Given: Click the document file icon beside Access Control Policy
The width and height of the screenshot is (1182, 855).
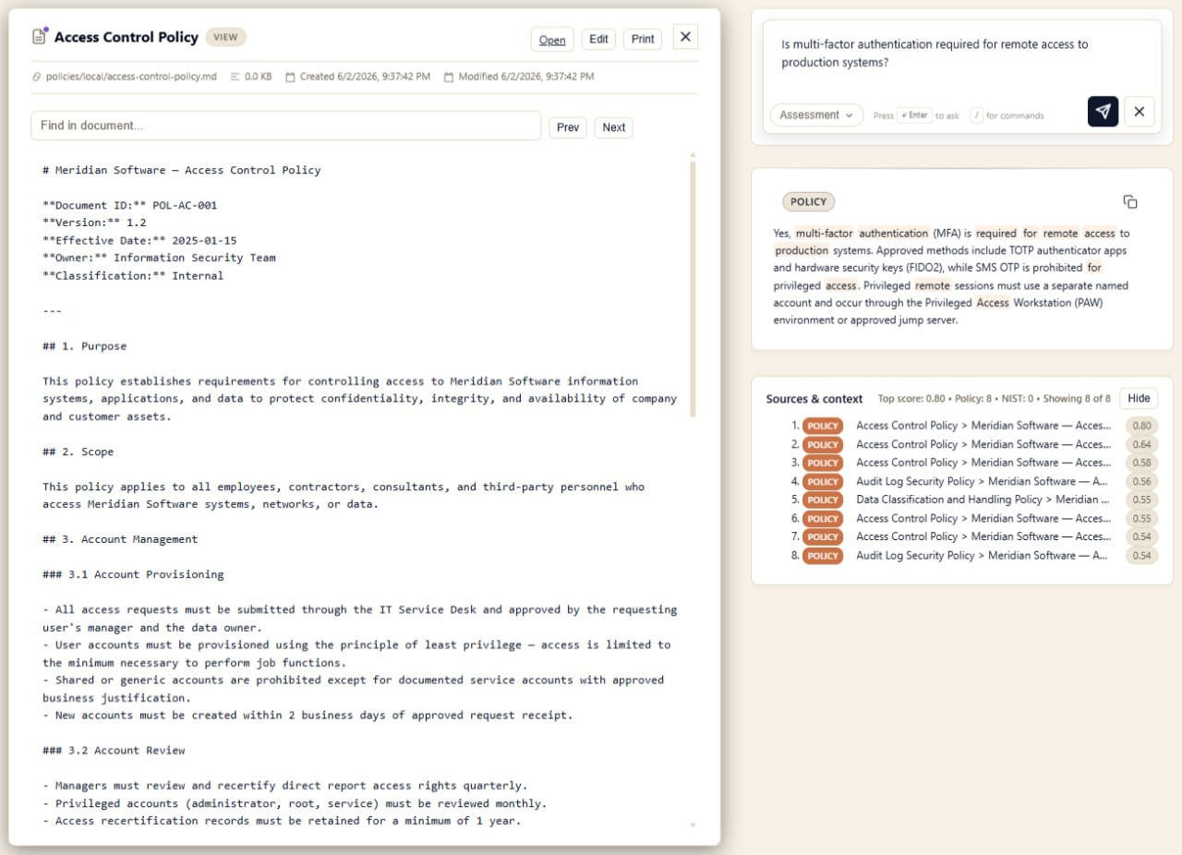Looking at the screenshot, I should point(40,37).
